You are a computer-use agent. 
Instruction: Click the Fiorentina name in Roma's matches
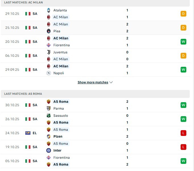coord(61,158)
